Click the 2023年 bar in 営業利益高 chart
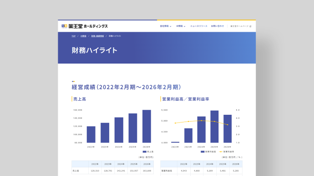The height and width of the screenshot is (176, 314). 188,136
